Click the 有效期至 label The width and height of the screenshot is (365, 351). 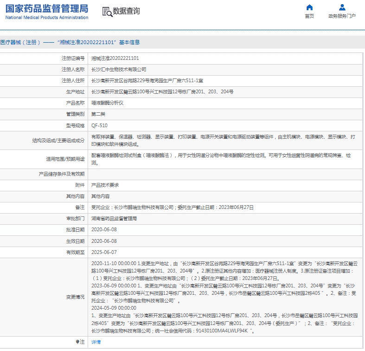[x=75, y=252]
